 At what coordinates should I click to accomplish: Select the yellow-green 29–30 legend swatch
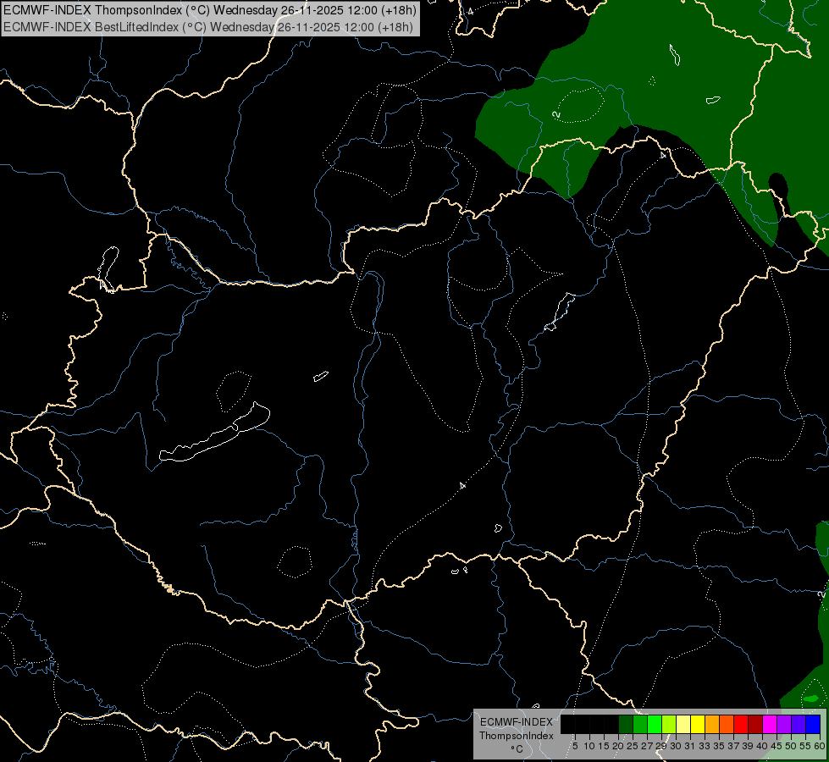[x=669, y=724]
